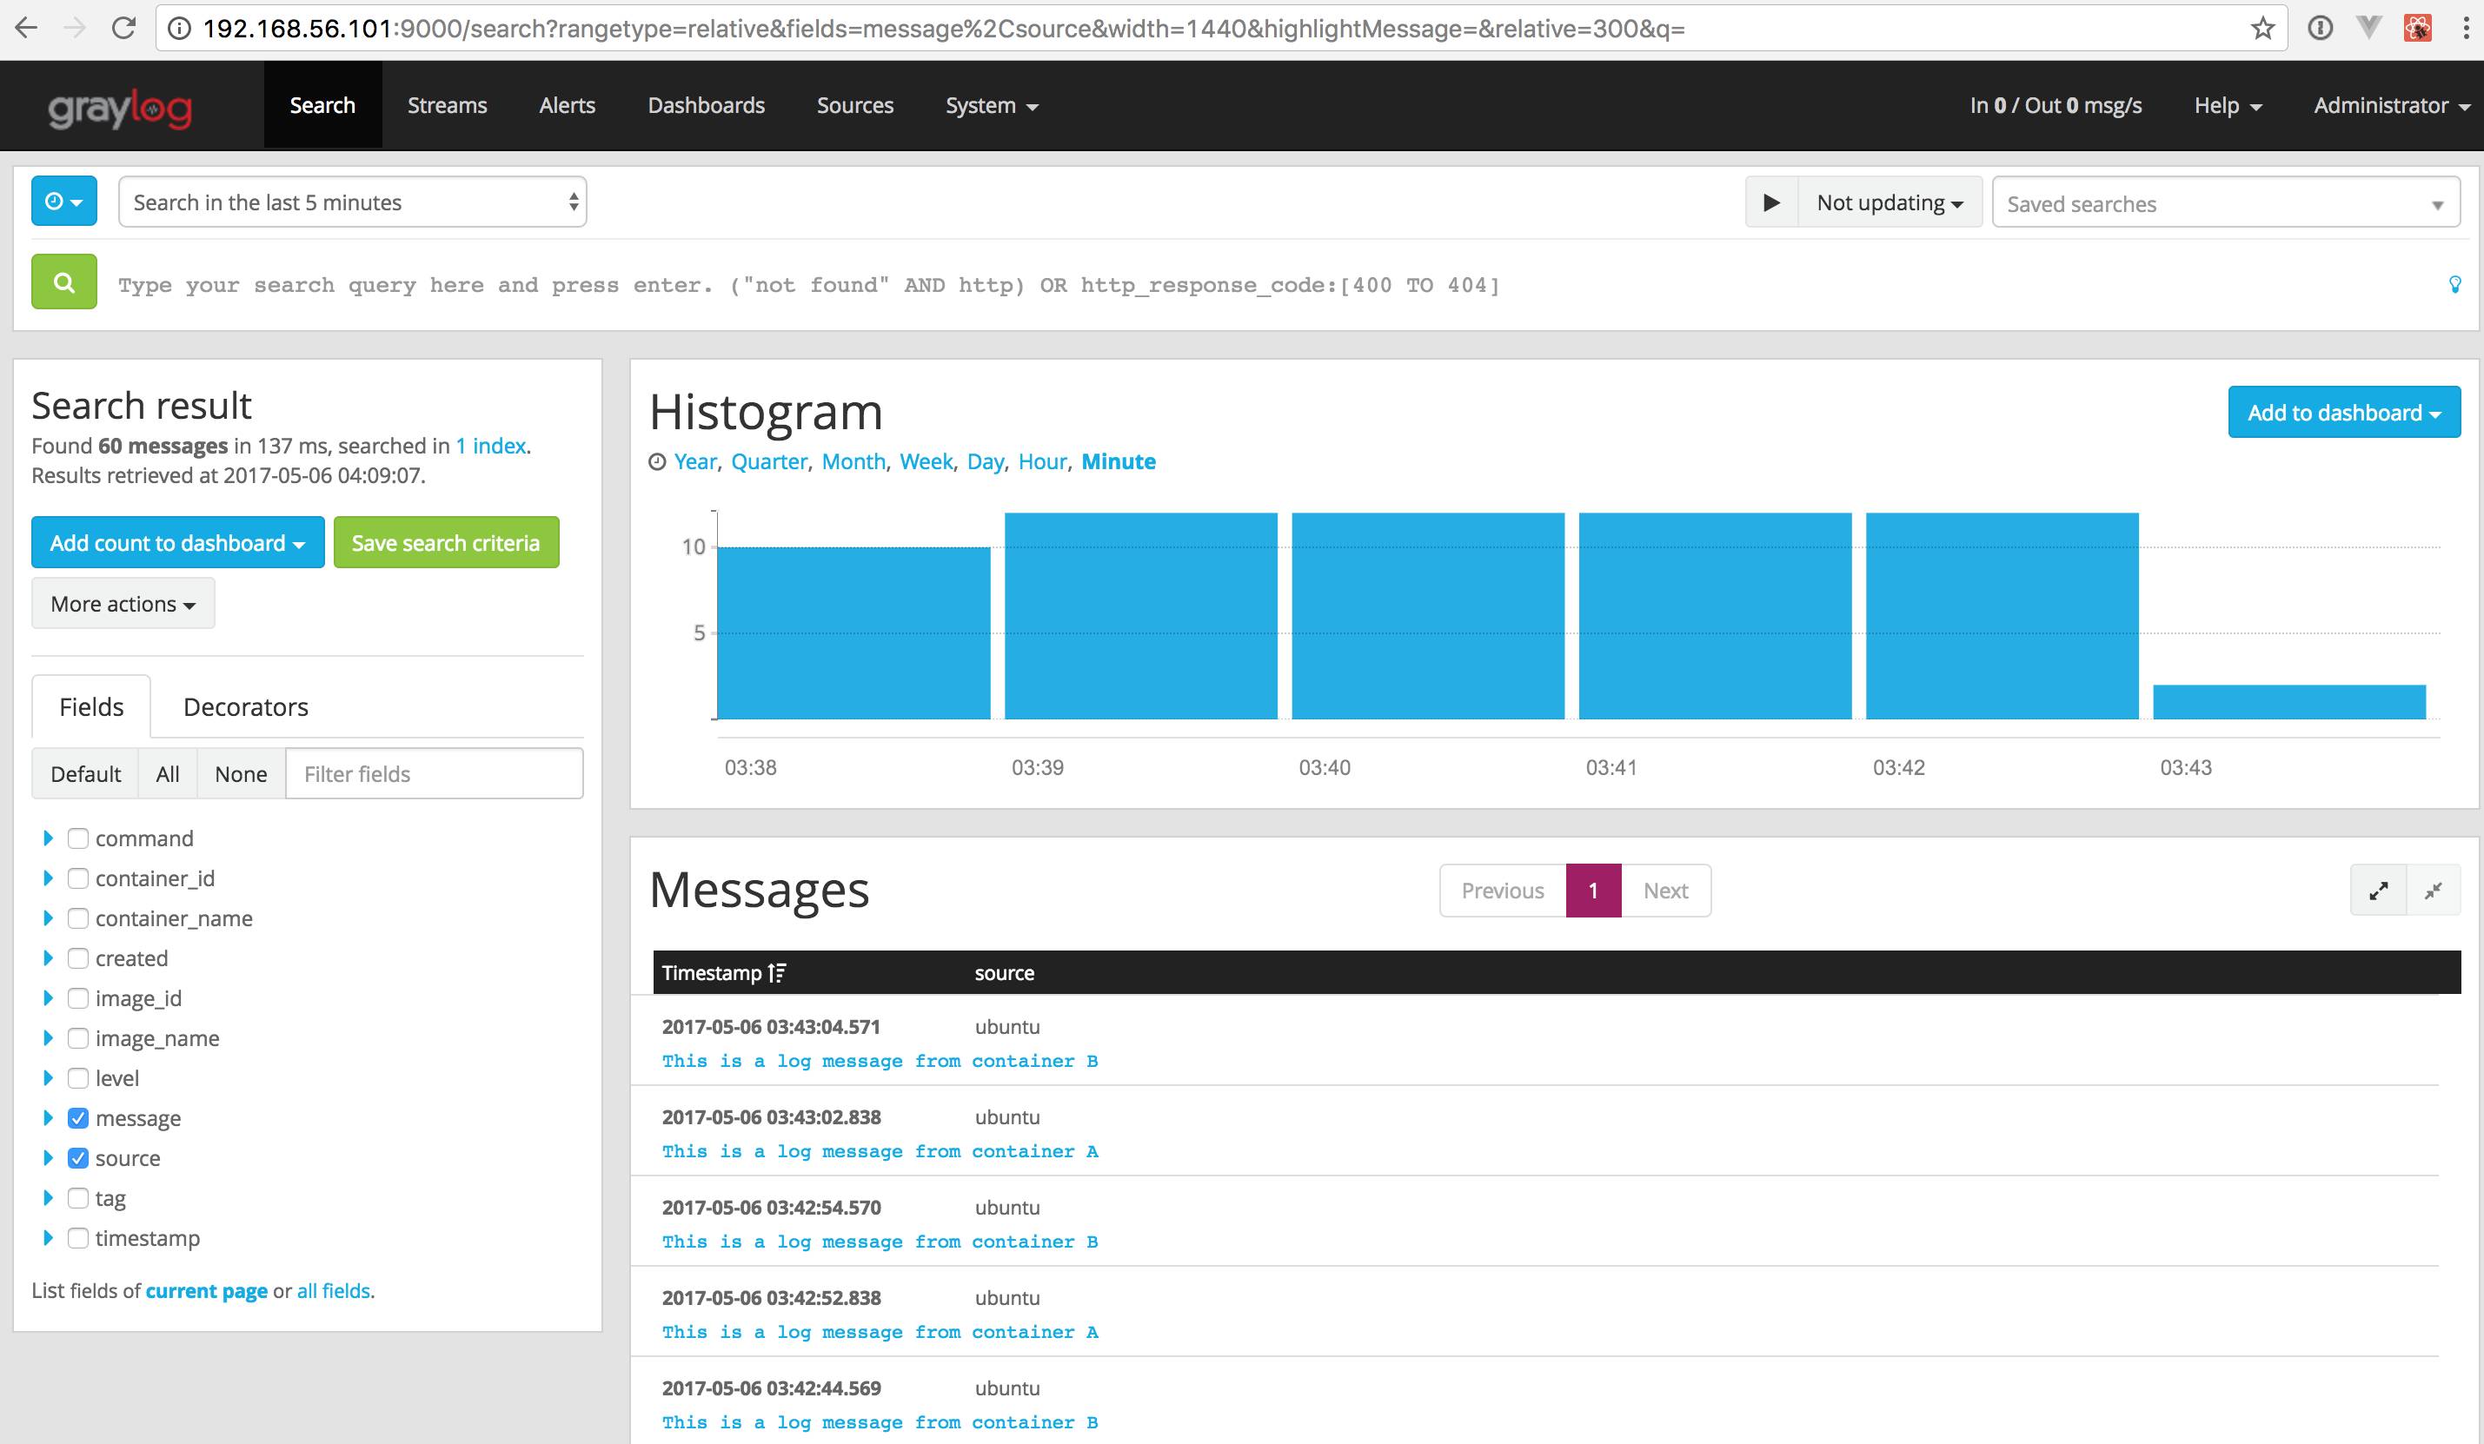Click the lightbulb query help icon

tap(2454, 285)
